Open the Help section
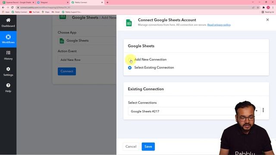This screenshot has width=276, height=155. click(x=8, y=88)
